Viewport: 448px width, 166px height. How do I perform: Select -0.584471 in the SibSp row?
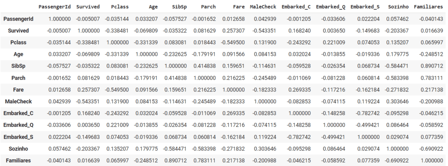397,66
